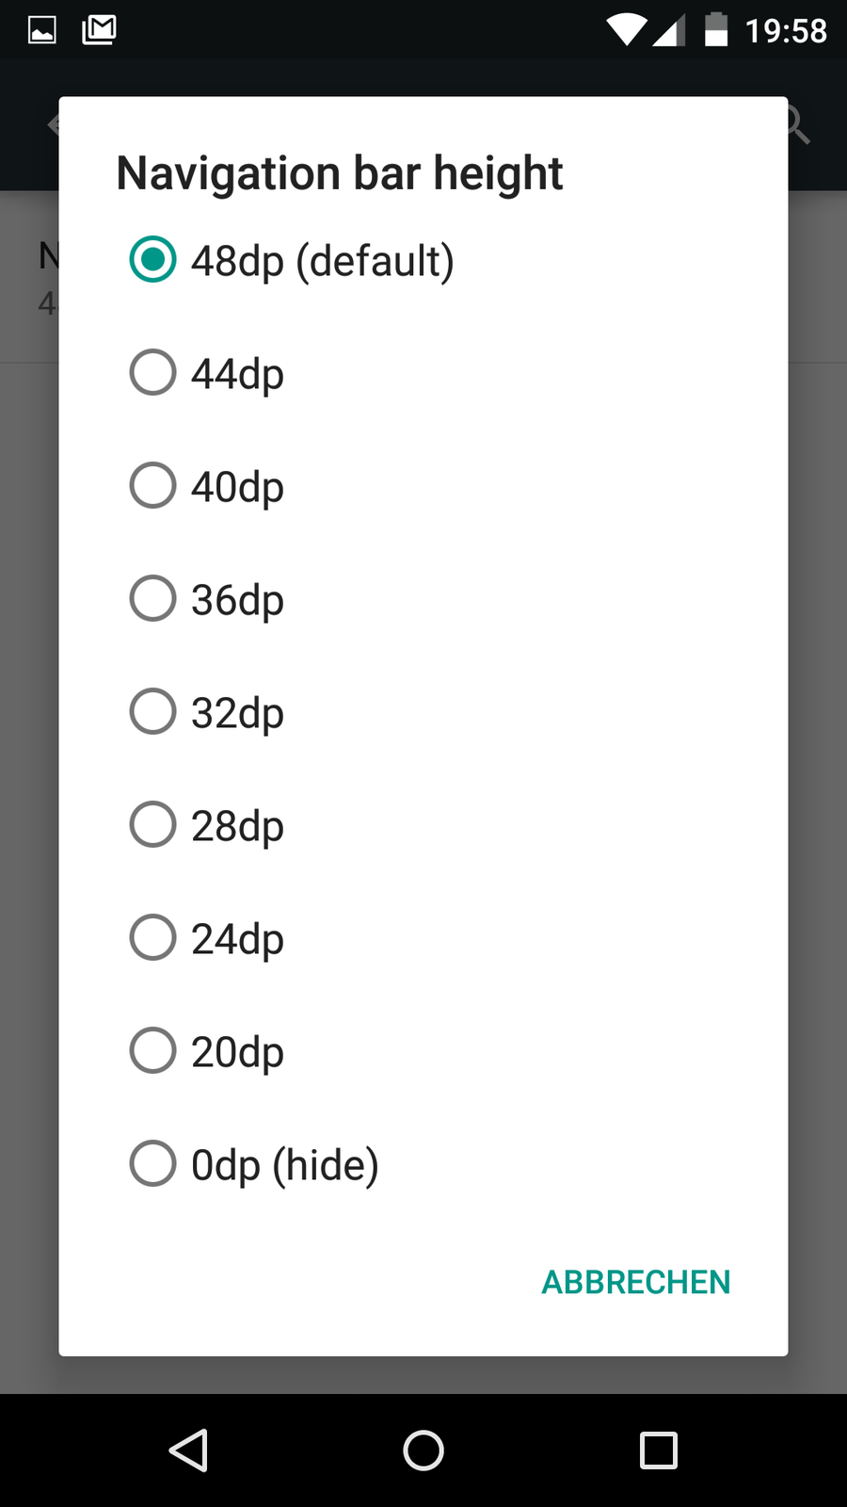
Task: Open recent apps with square icon
Action: pyautogui.click(x=659, y=1450)
